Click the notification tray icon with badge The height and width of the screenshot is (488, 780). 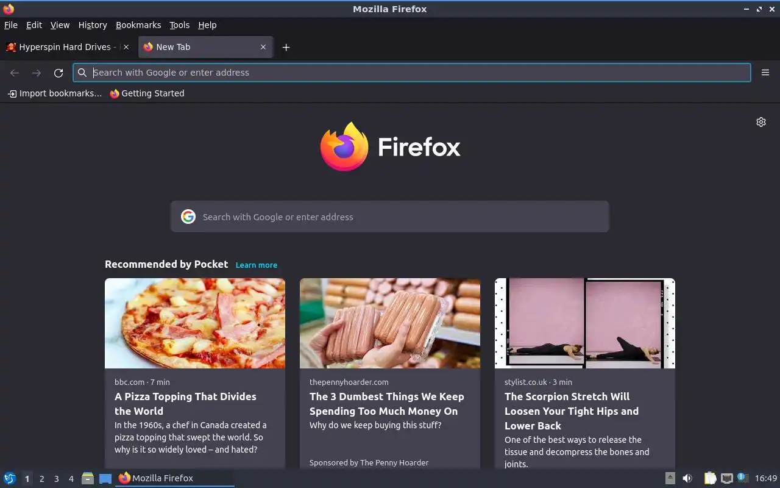click(742, 478)
